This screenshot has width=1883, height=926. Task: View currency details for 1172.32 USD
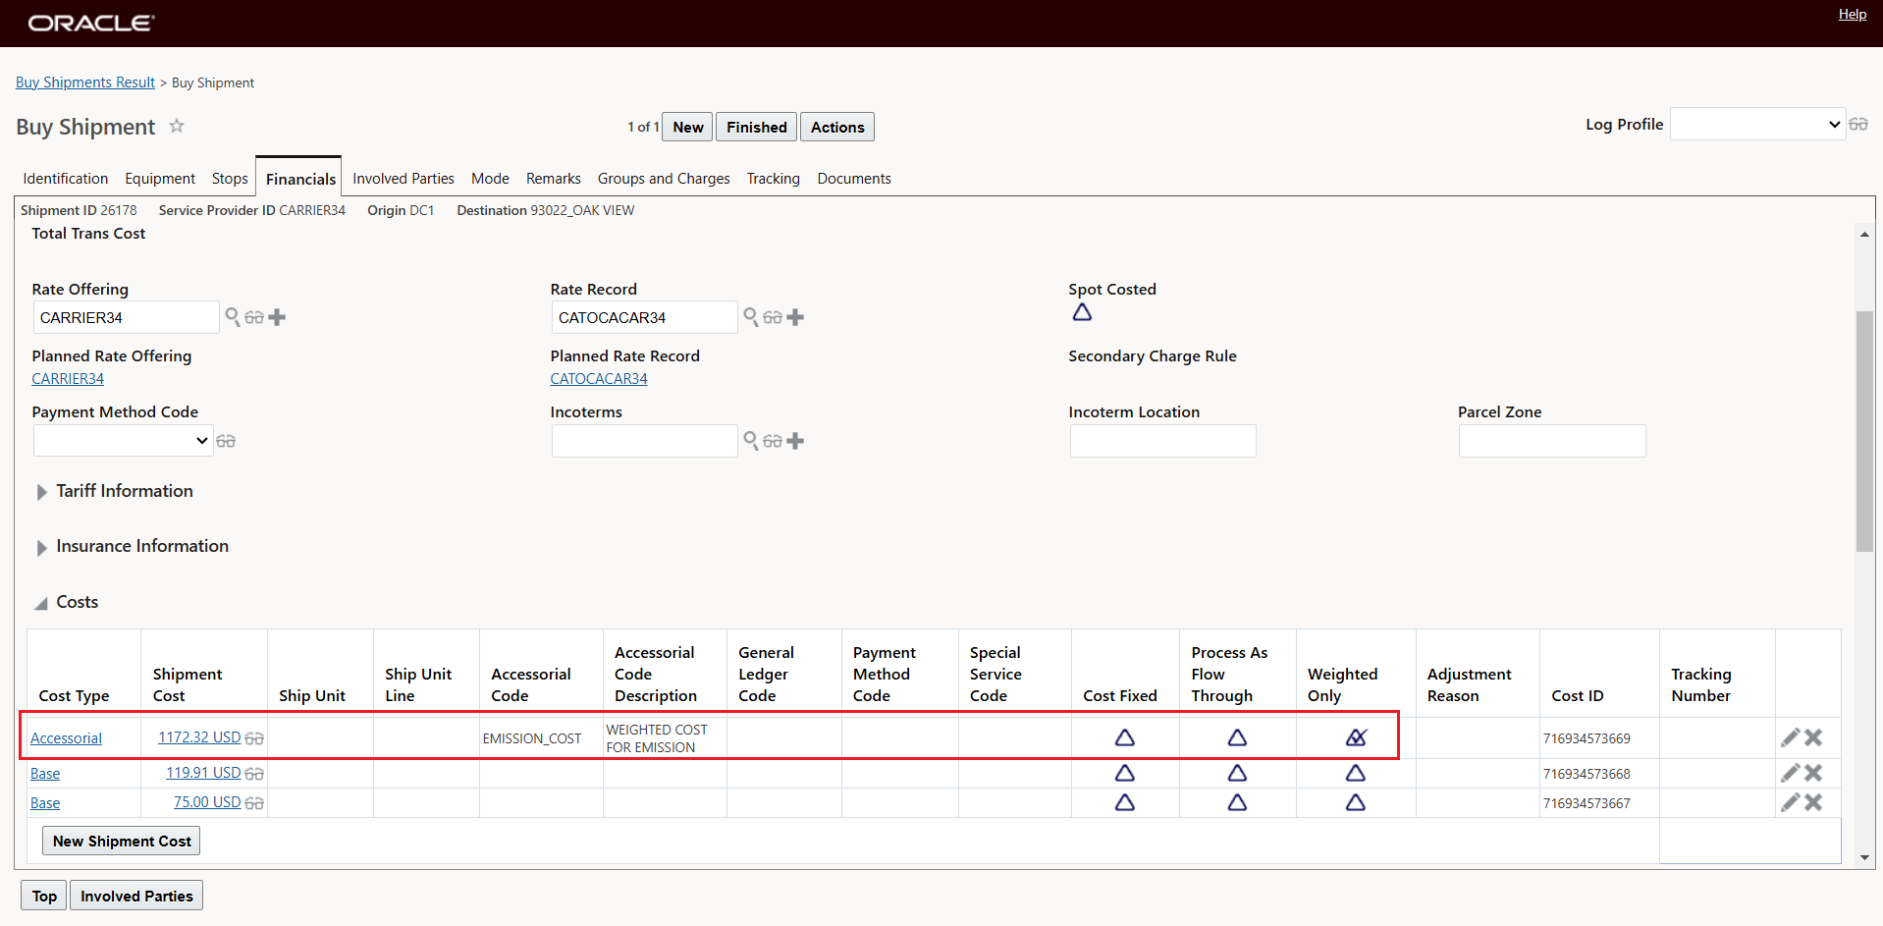point(254,738)
